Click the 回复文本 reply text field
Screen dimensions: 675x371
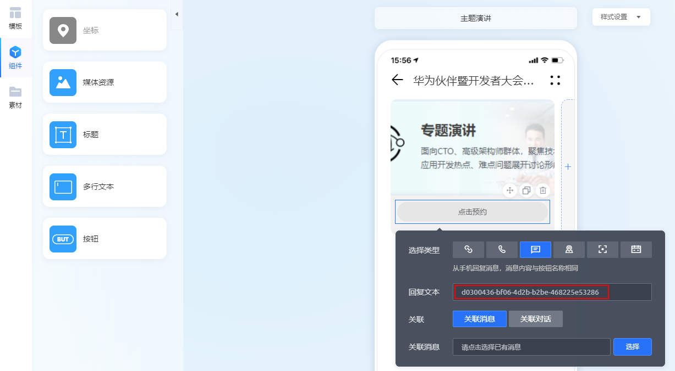click(552, 292)
